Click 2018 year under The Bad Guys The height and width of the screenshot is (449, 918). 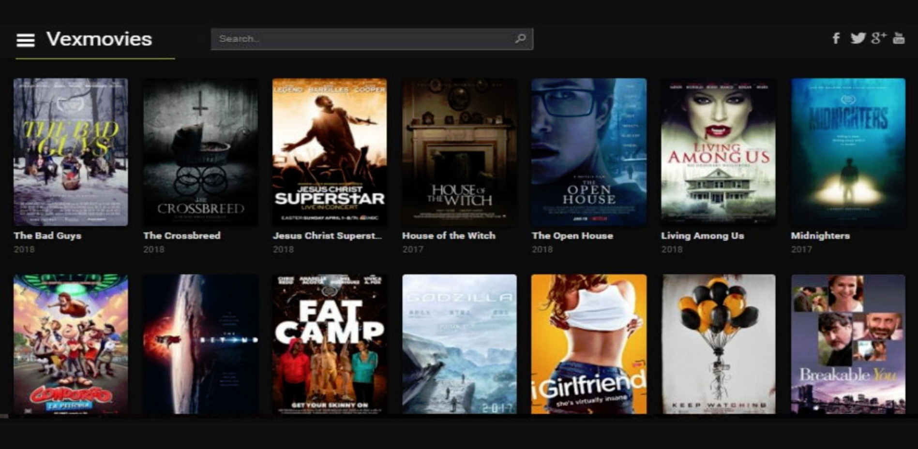tap(24, 249)
